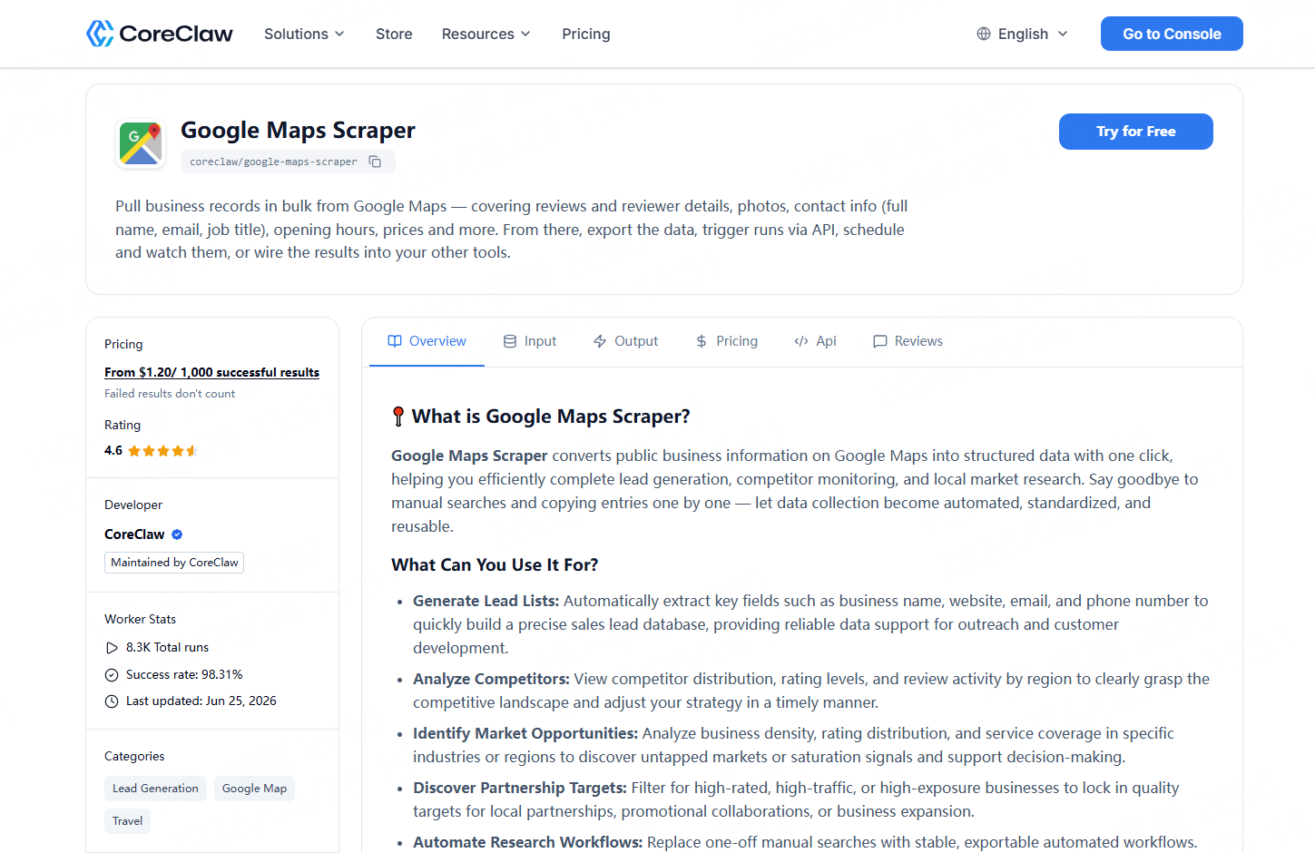1315x853 pixels.
Task: Click the verified badge next to CoreClaw
Action: 177,534
